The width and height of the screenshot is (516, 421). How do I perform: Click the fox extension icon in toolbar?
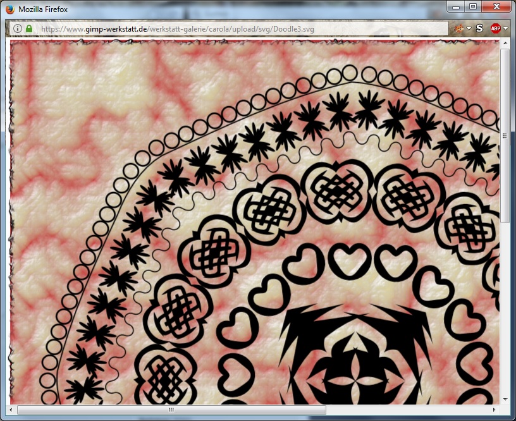click(x=459, y=28)
